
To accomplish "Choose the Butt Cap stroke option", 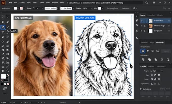I will click(x=152, y=75).
